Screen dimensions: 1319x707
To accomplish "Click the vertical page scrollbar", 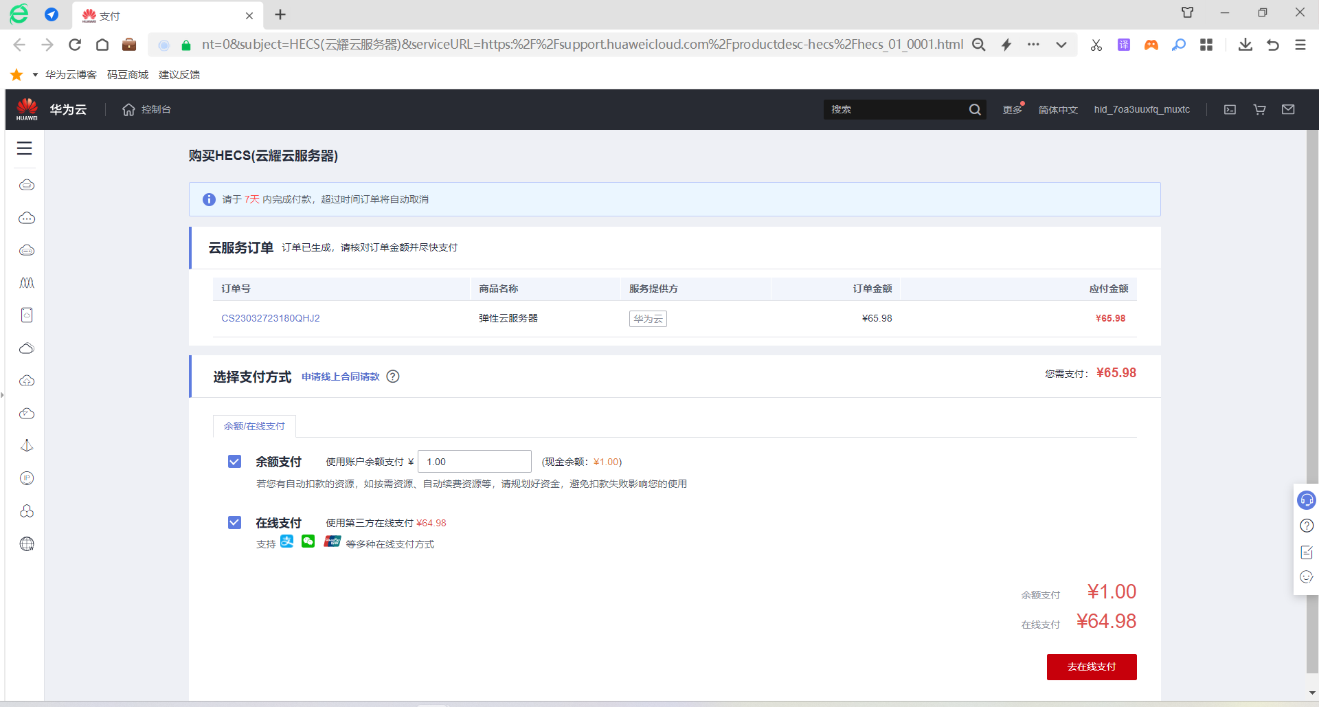I will 1311,402.
